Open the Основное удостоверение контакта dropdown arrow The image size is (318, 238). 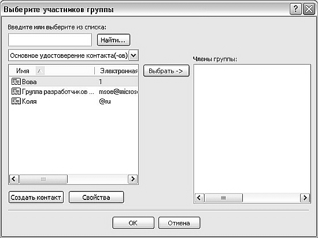click(x=134, y=55)
